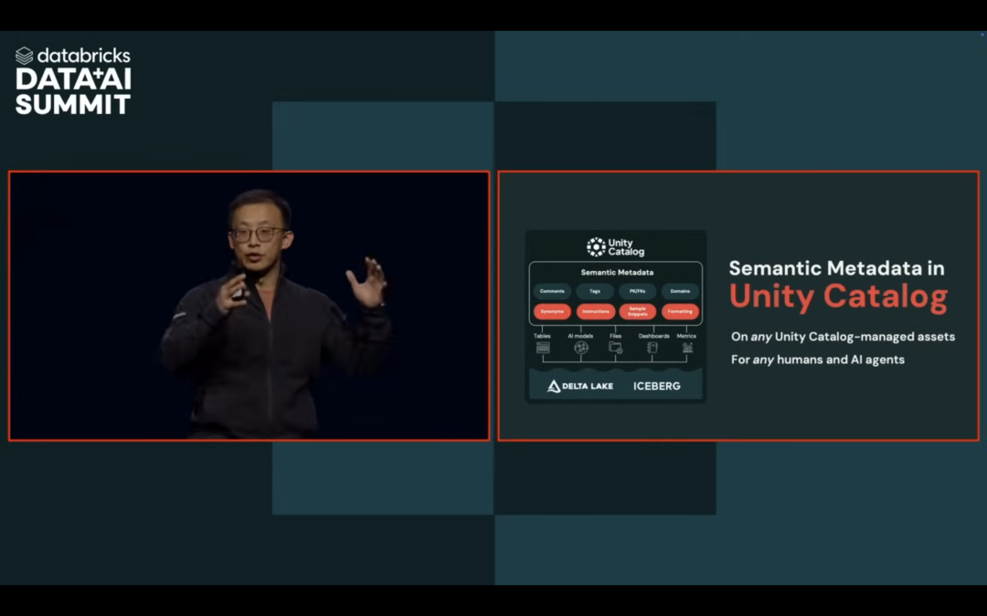The width and height of the screenshot is (987, 616).
Task: Click the 'Dashboards' label
Action: (x=654, y=336)
